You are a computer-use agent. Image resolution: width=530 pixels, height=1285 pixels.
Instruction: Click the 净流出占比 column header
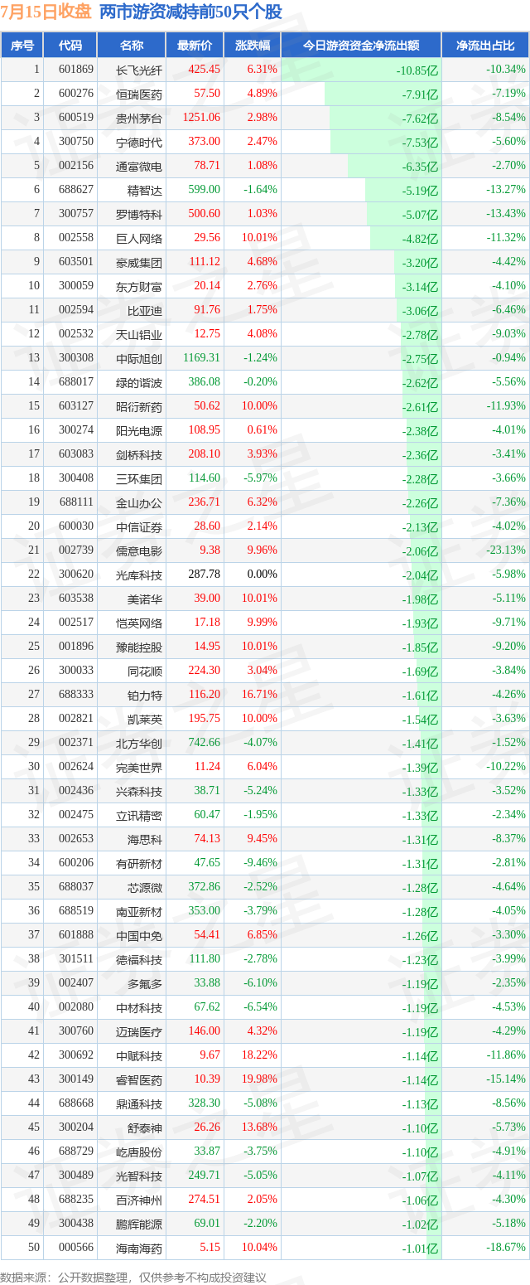[485, 46]
